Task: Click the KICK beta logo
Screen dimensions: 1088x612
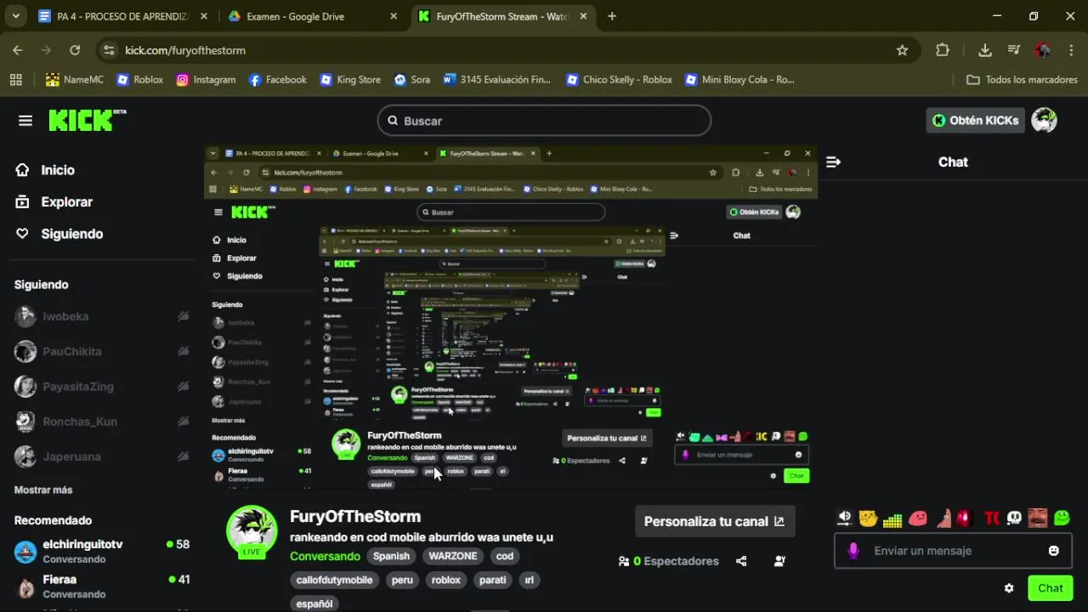Action: [87, 120]
